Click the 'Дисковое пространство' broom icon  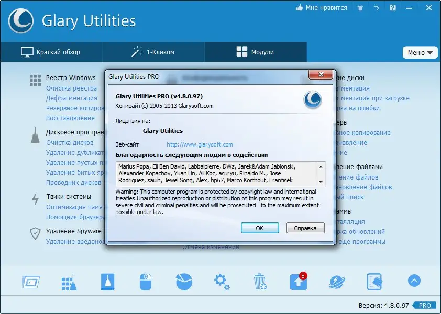coord(35,136)
